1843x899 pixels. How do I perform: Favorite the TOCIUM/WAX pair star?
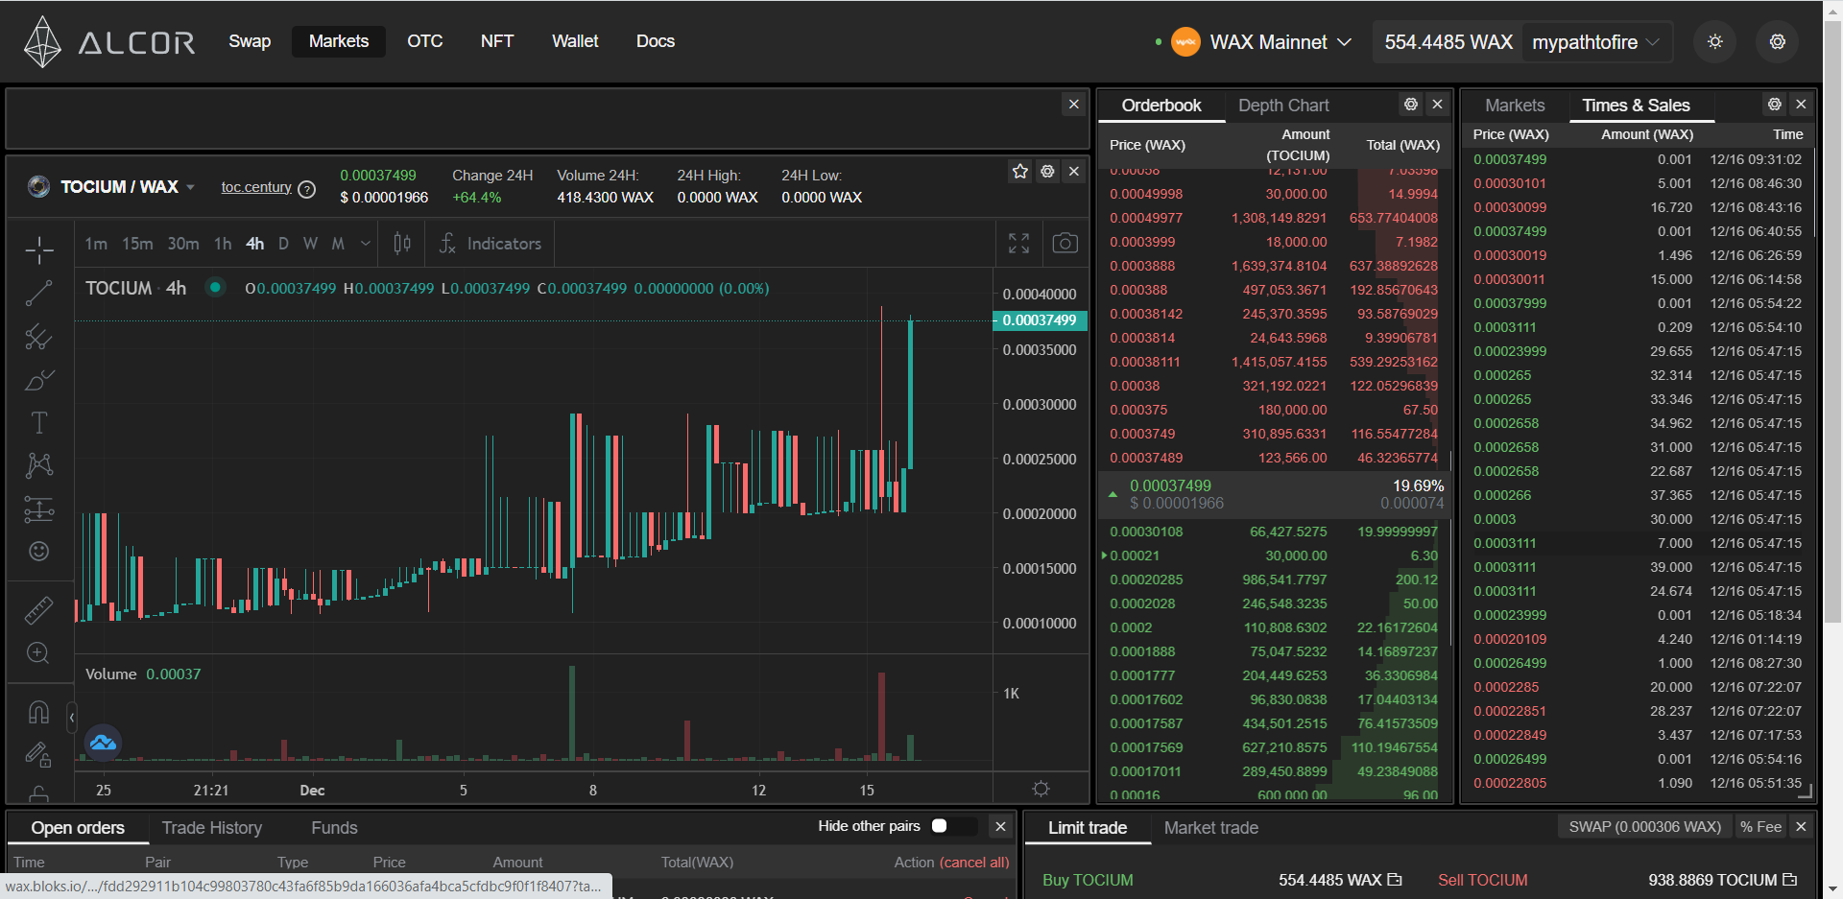point(1020,171)
